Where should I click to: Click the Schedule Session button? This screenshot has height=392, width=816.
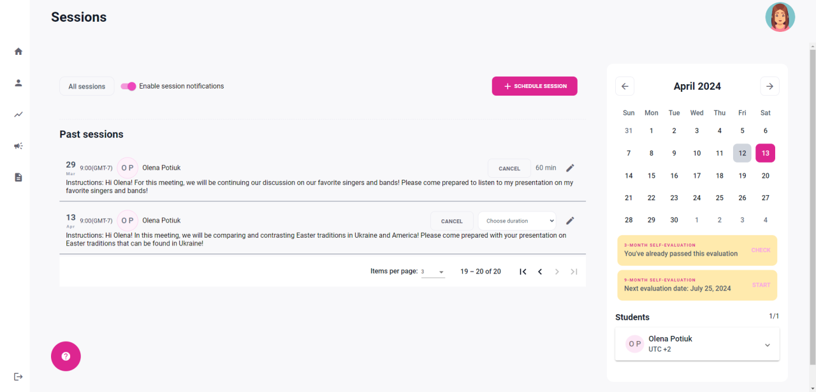[534, 87]
